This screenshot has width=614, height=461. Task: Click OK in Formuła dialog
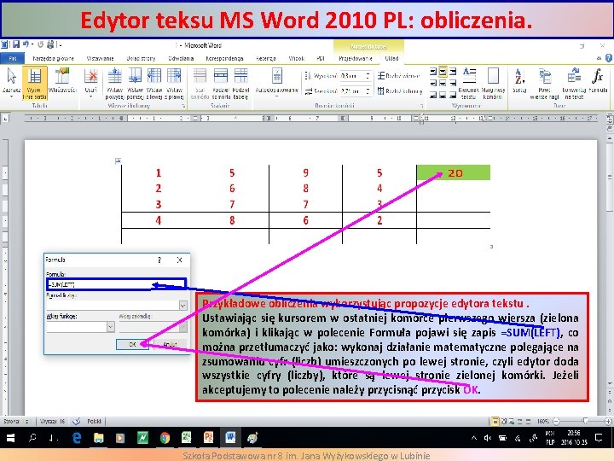[132, 344]
